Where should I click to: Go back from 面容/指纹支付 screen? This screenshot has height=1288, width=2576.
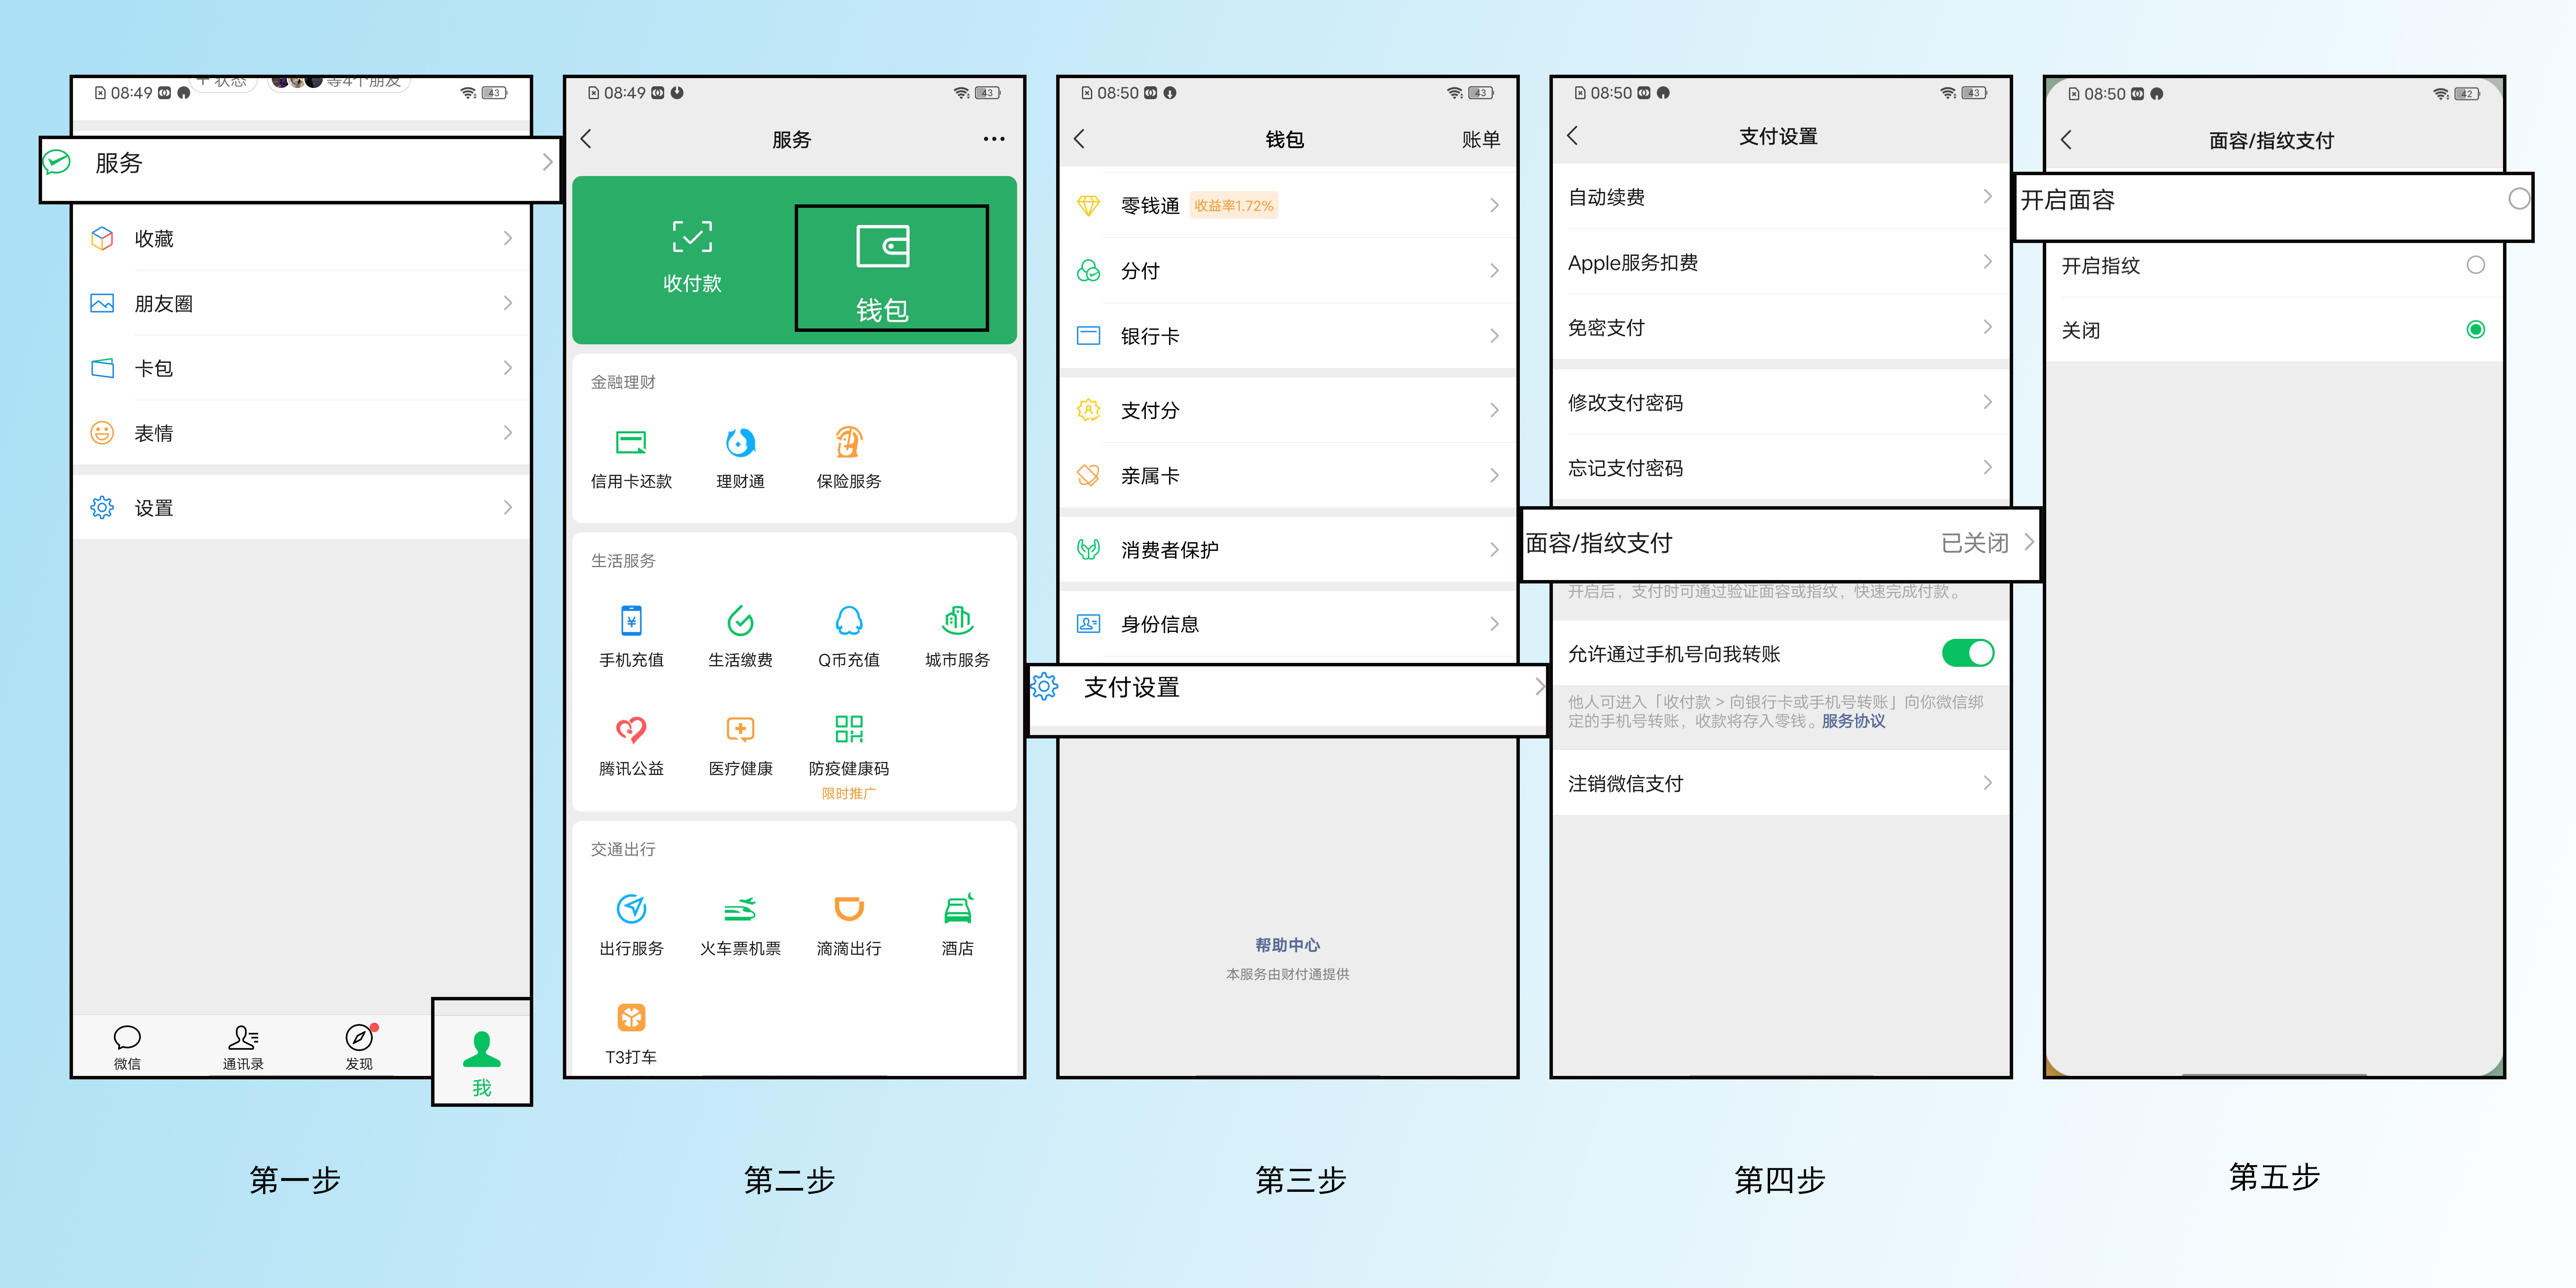pyautogui.click(x=2066, y=140)
